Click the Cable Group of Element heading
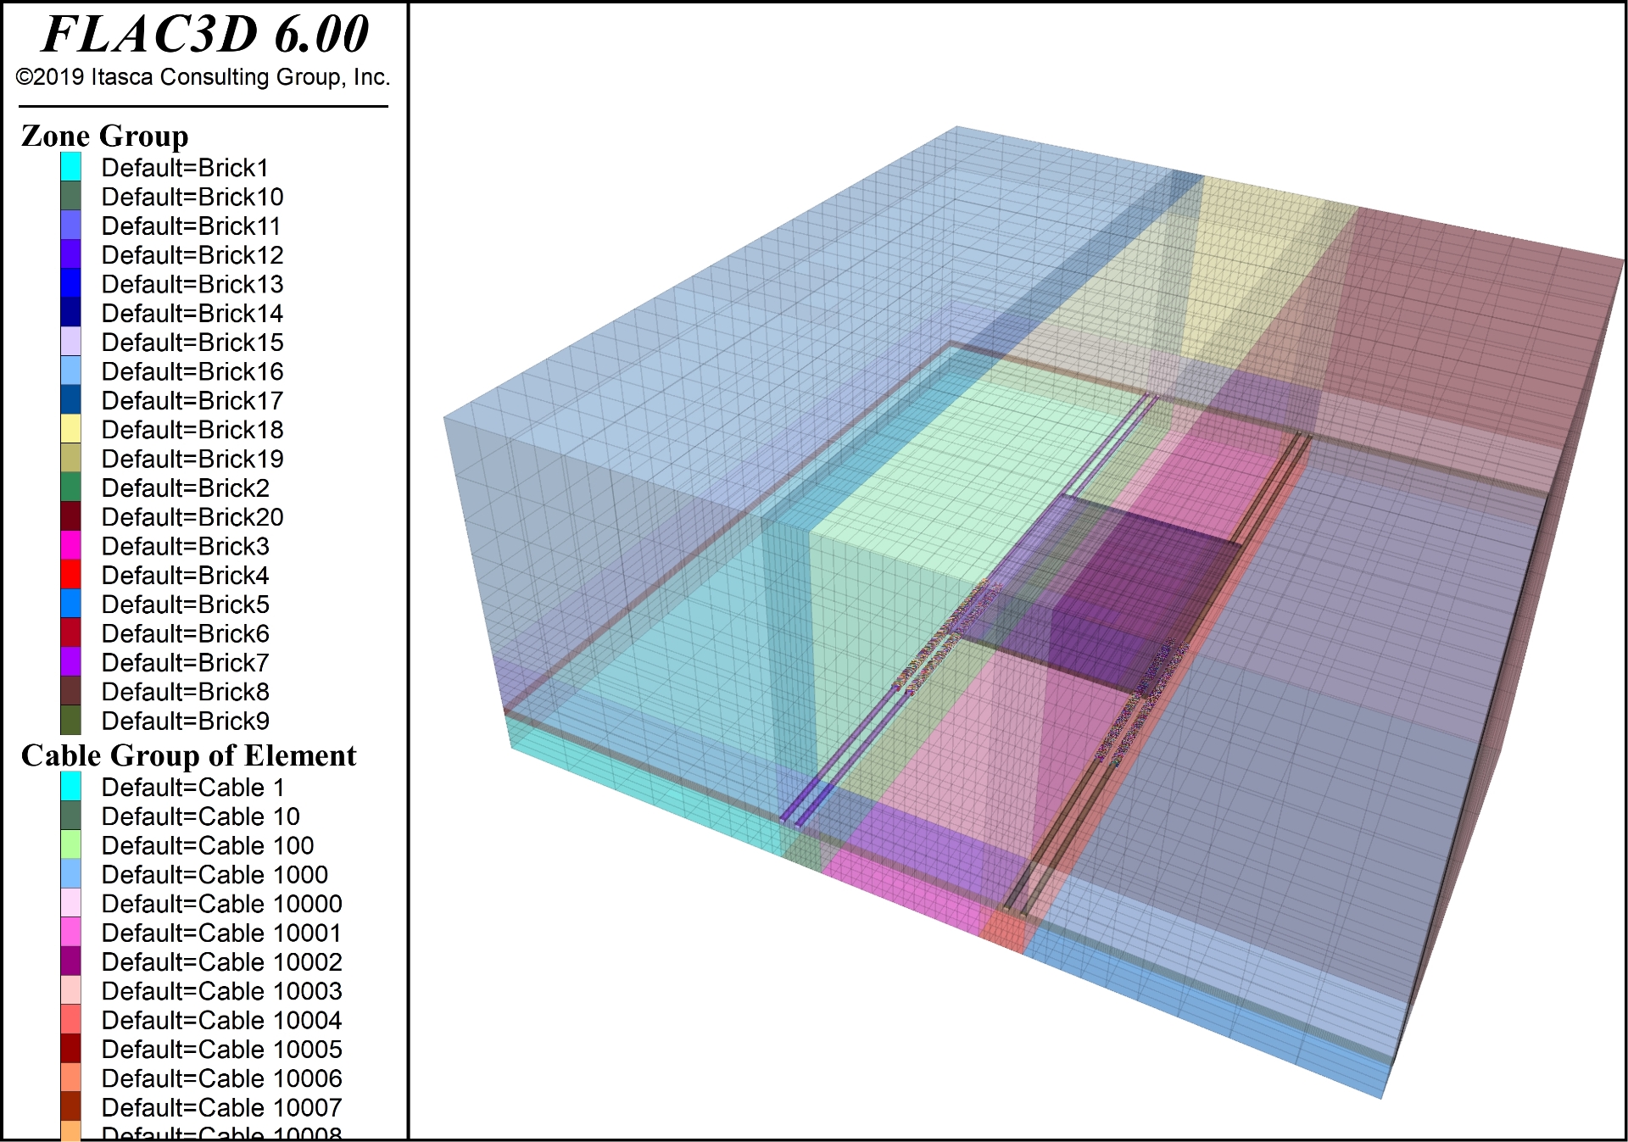 [x=188, y=755]
